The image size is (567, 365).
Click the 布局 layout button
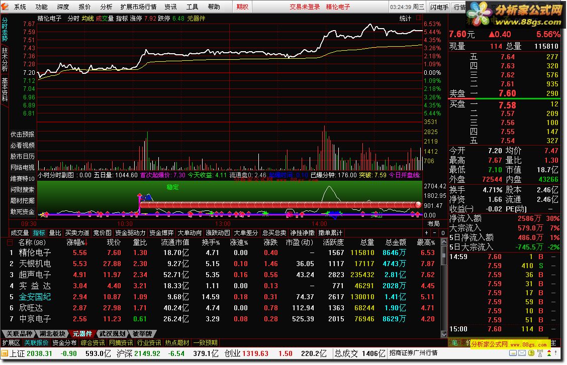click(x=433, y=224)
